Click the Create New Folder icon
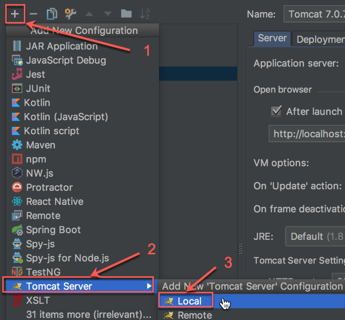The height and width of the screenshot is (320, 345). [x=126, y=14]
